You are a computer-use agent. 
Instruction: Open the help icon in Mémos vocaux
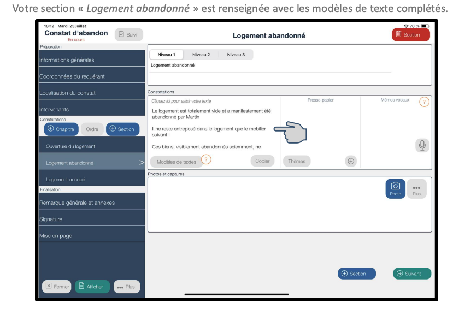point(423,102)
